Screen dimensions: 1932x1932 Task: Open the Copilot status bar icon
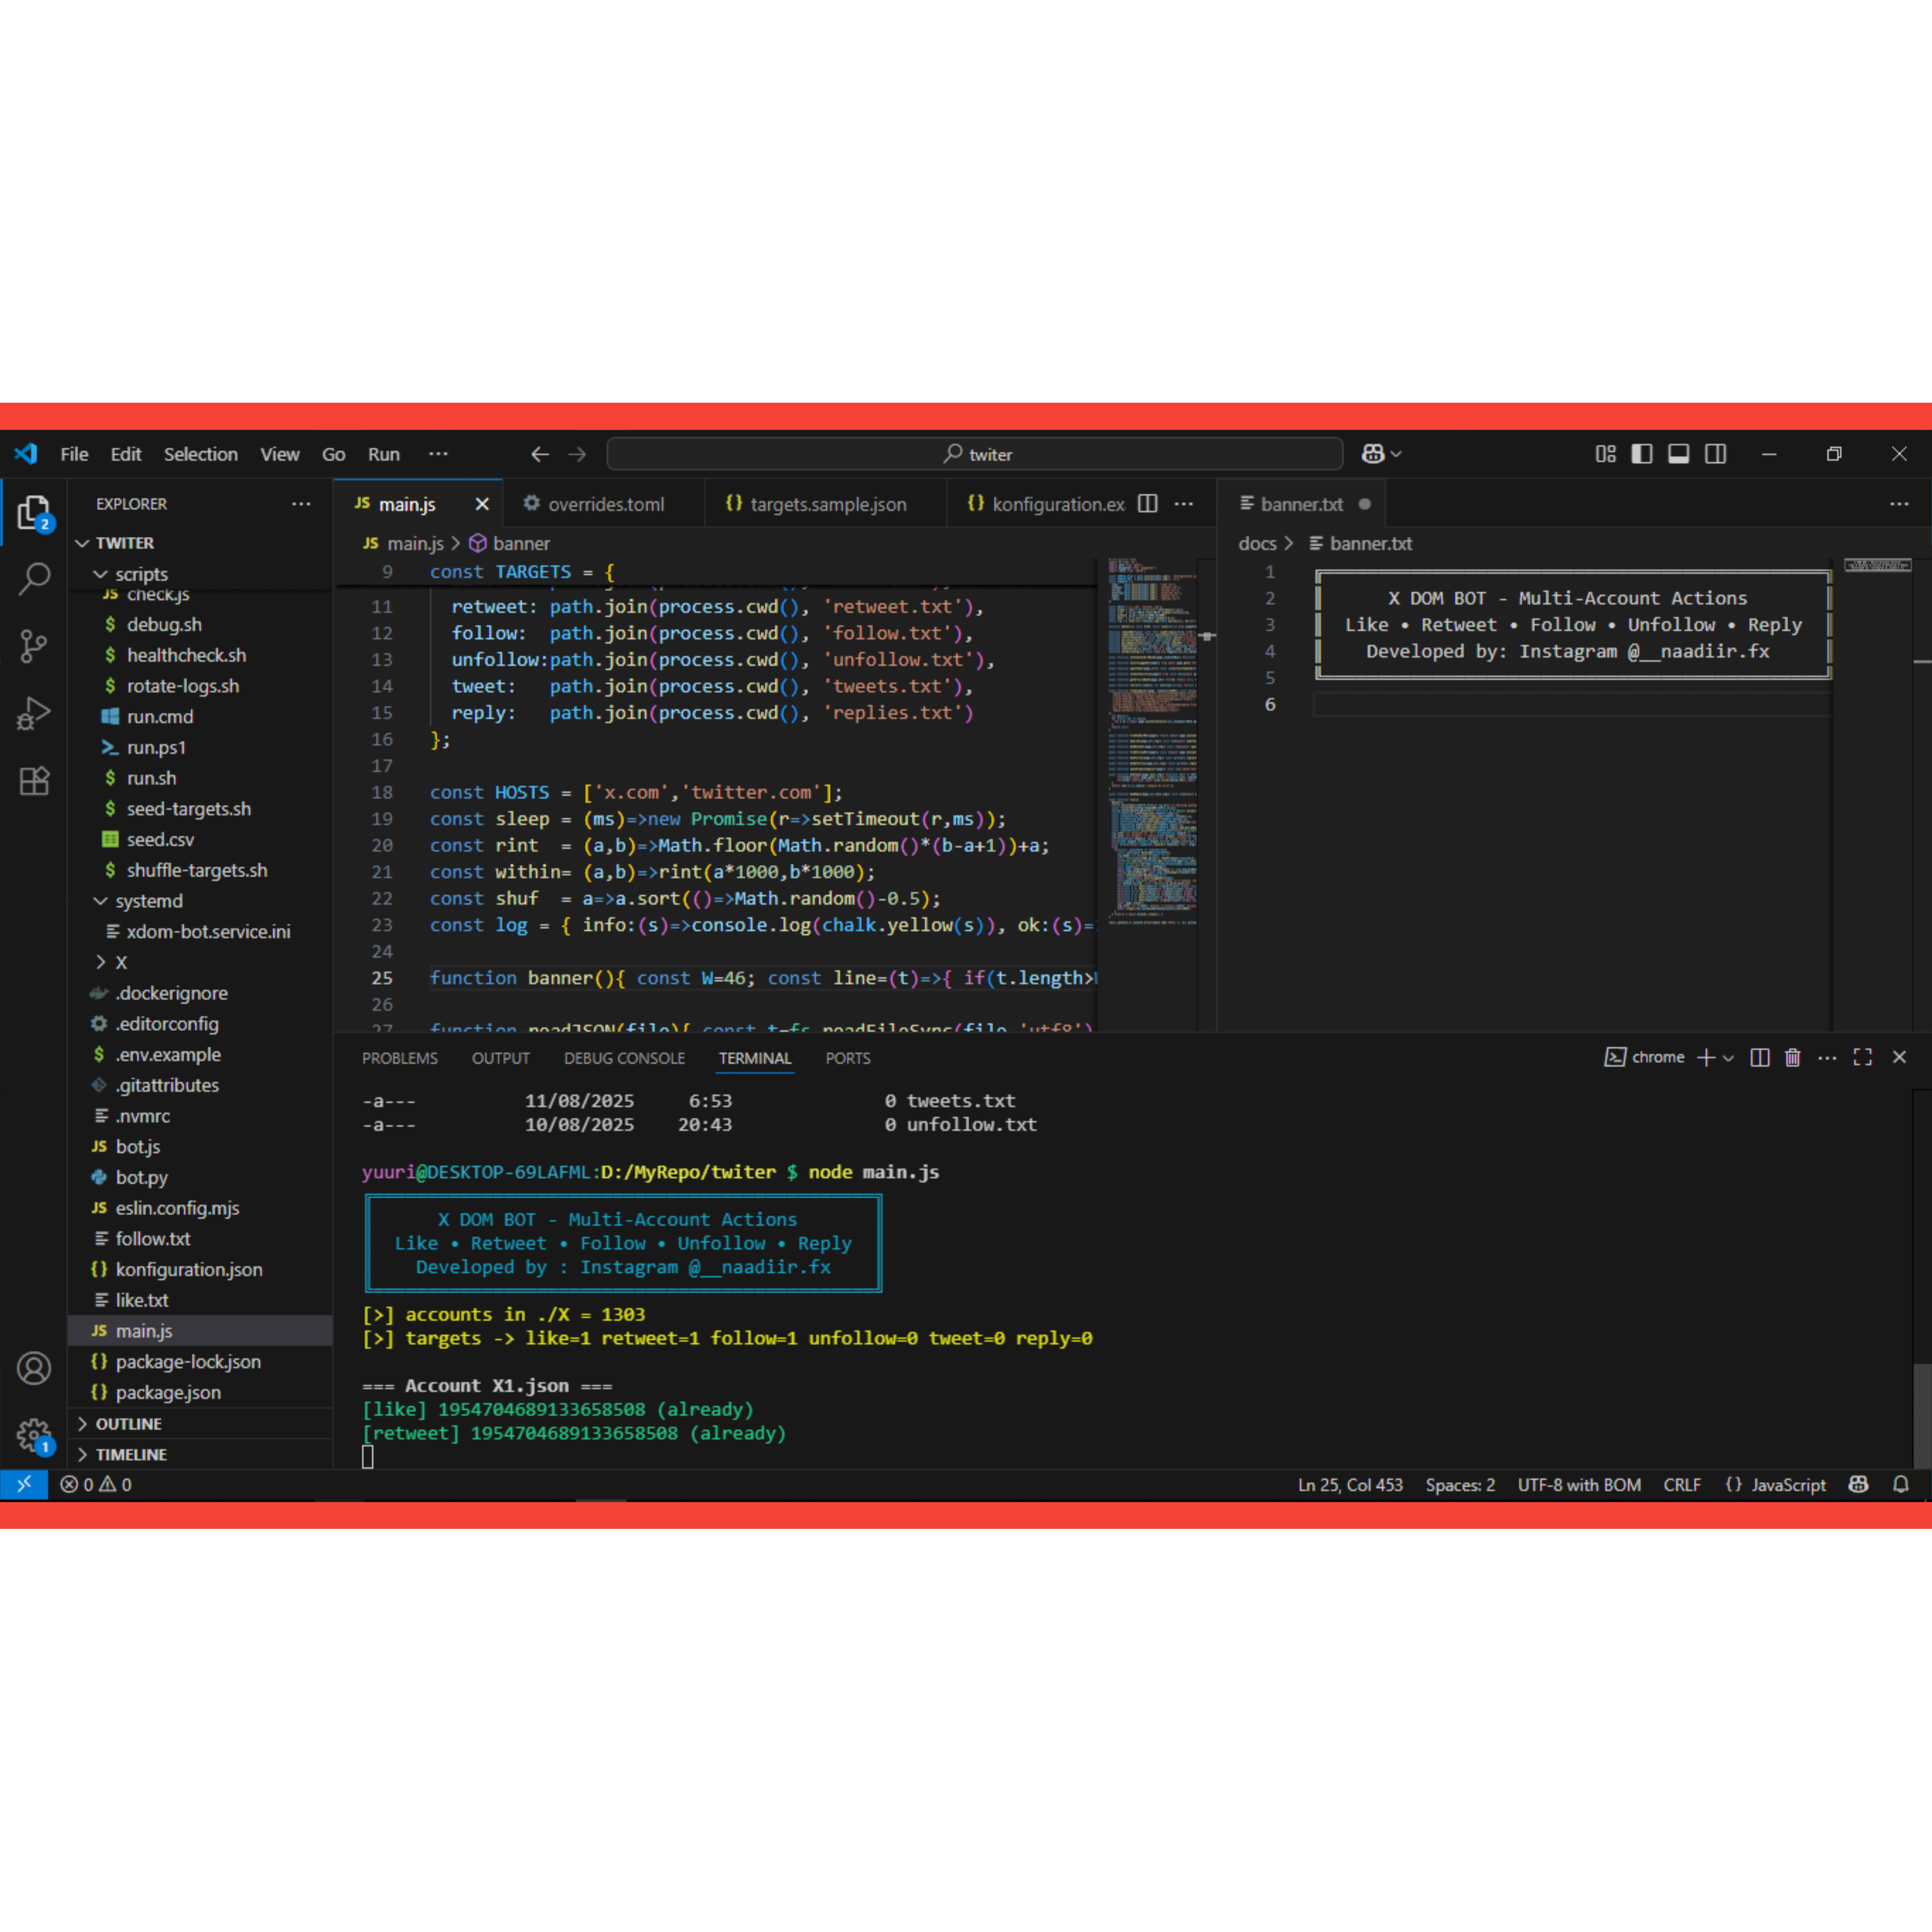click(1858, 1485)
